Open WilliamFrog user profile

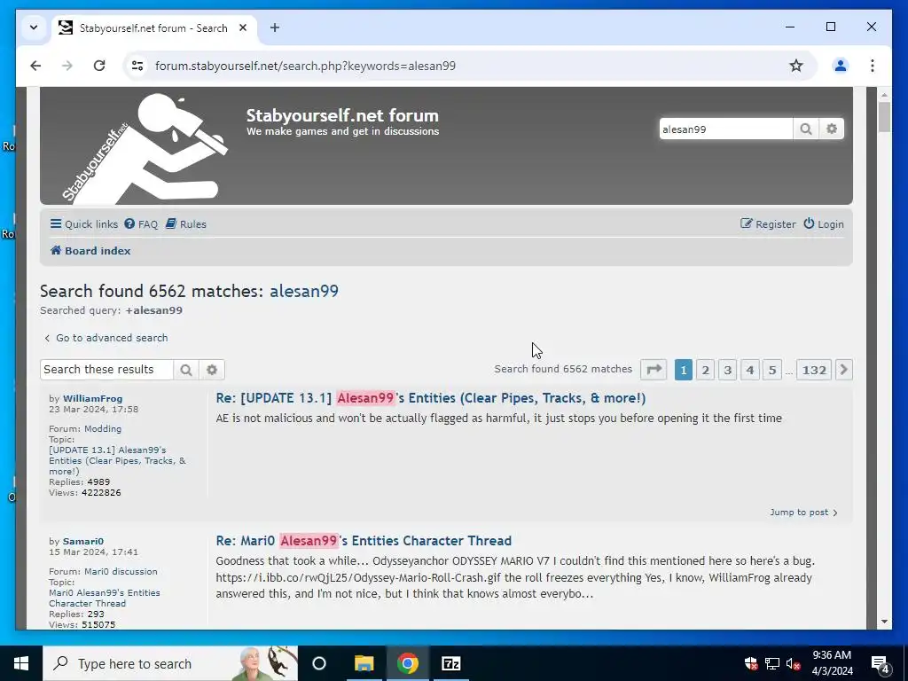coord(92,398)
